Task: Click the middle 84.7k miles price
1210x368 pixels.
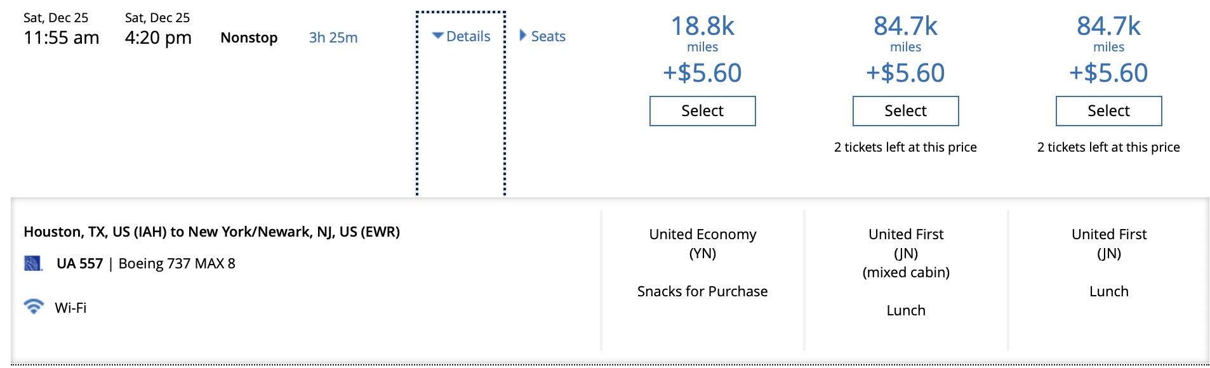Action: (905, 34)
